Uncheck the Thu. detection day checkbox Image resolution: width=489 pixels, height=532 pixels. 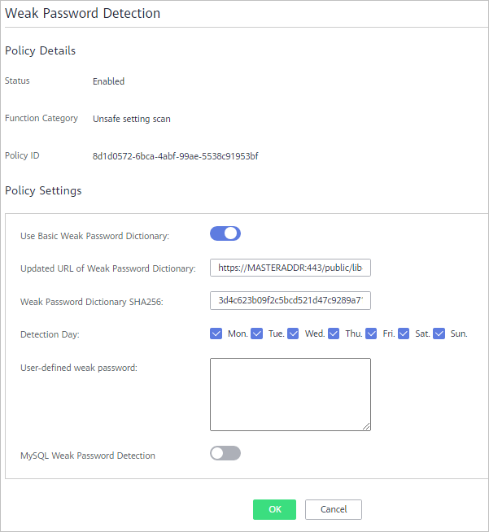pos(334,334)
